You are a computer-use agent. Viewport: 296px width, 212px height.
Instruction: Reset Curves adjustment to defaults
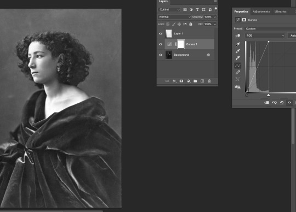[x=282, y=103]
